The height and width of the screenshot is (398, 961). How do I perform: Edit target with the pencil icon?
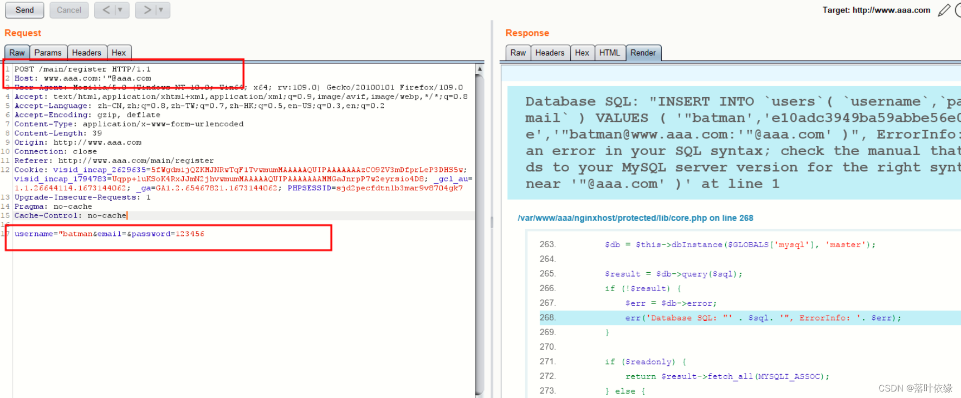click(944, 10)
